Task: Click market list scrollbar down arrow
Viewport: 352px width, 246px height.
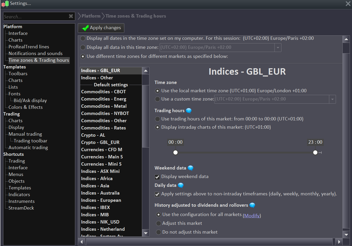Action: (146, 233)
